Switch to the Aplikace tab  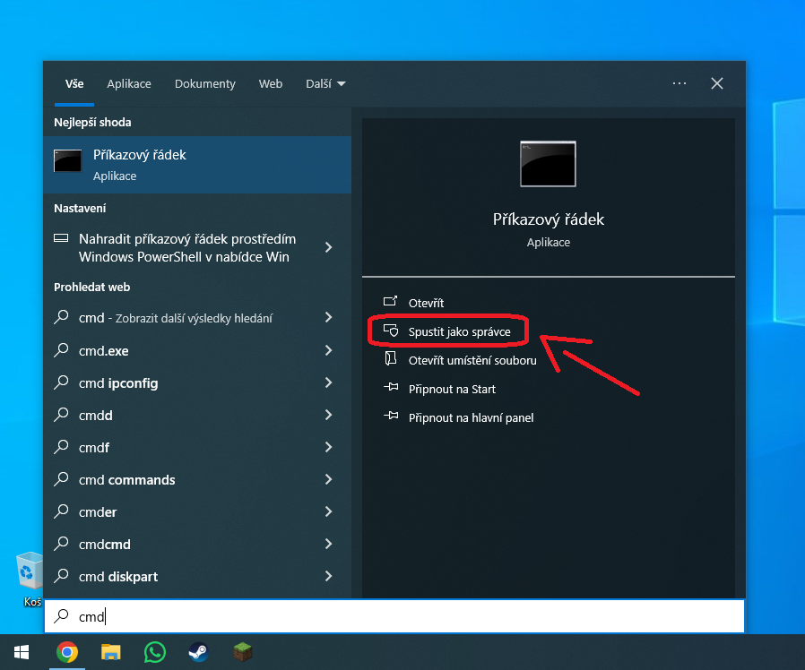click(x=129, y=83)
